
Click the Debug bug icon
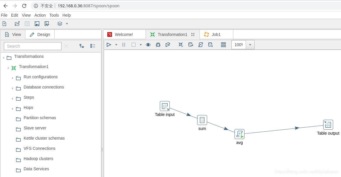click(158, 45)
